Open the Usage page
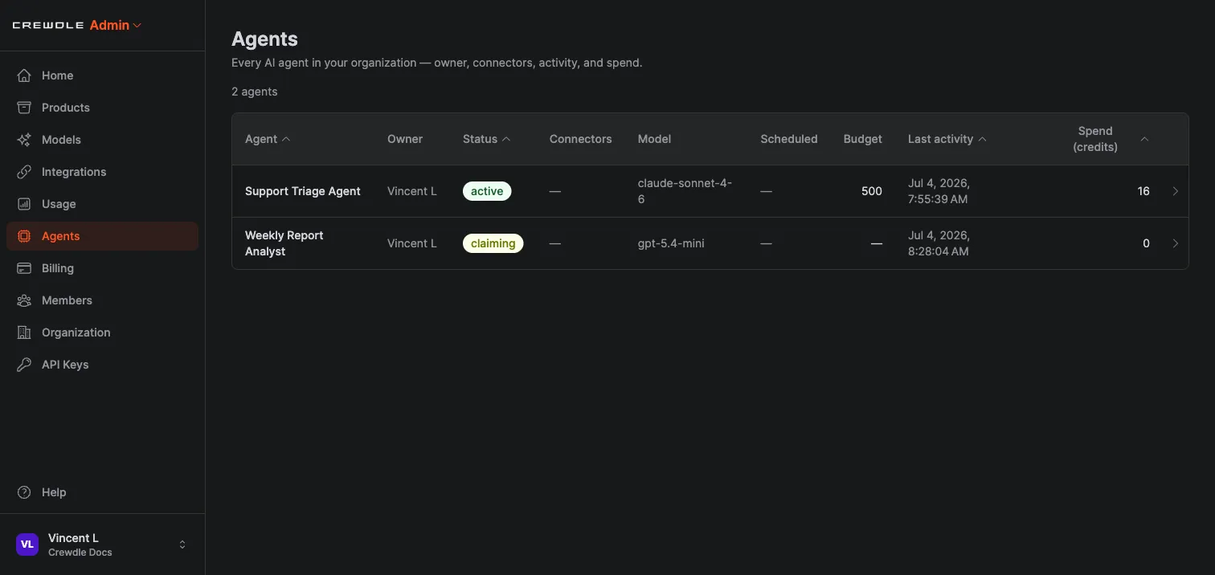 pyautogui.click(x=102, y=204)
